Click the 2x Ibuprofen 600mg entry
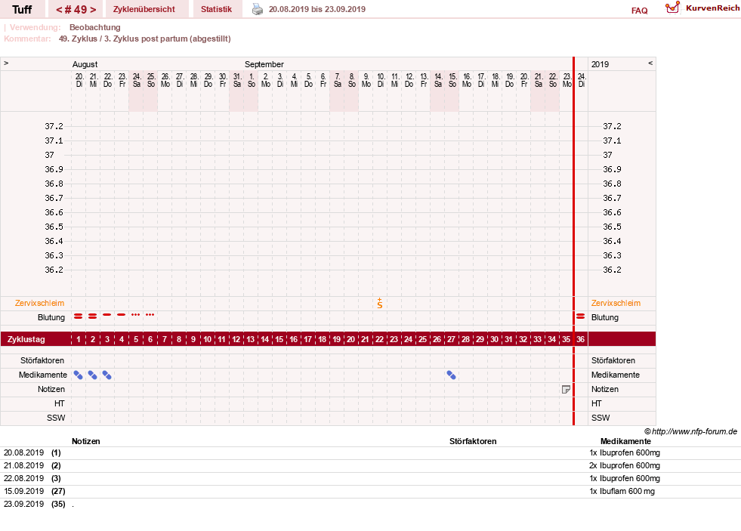Viewport: 741px width, 531px height. coord(624,466)
